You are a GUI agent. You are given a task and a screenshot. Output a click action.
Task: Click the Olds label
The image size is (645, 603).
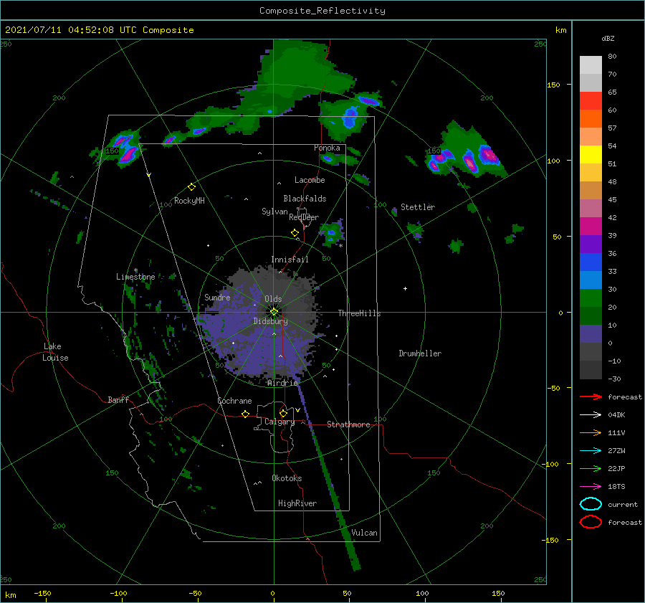point(273,299)
